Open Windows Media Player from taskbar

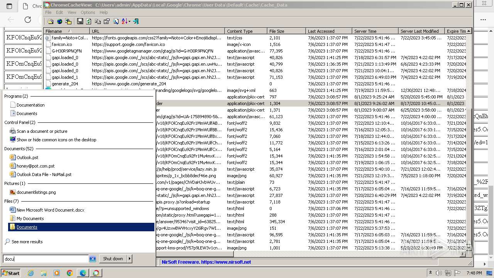57,273
